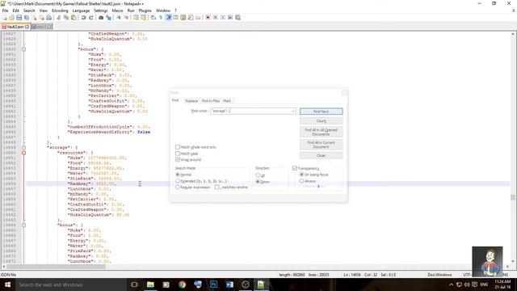517x291 pixels.
Task: Click the Find Next button
Action: (321, 112)
